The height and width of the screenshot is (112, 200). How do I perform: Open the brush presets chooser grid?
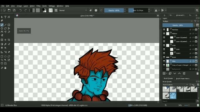(x=56, y=10)
